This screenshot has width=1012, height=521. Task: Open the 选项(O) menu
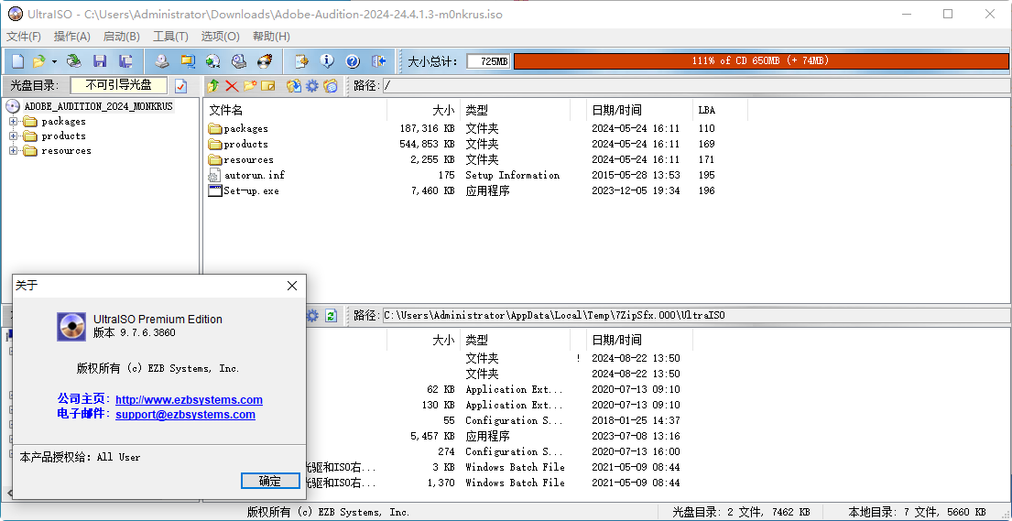[x=220, y=36]
